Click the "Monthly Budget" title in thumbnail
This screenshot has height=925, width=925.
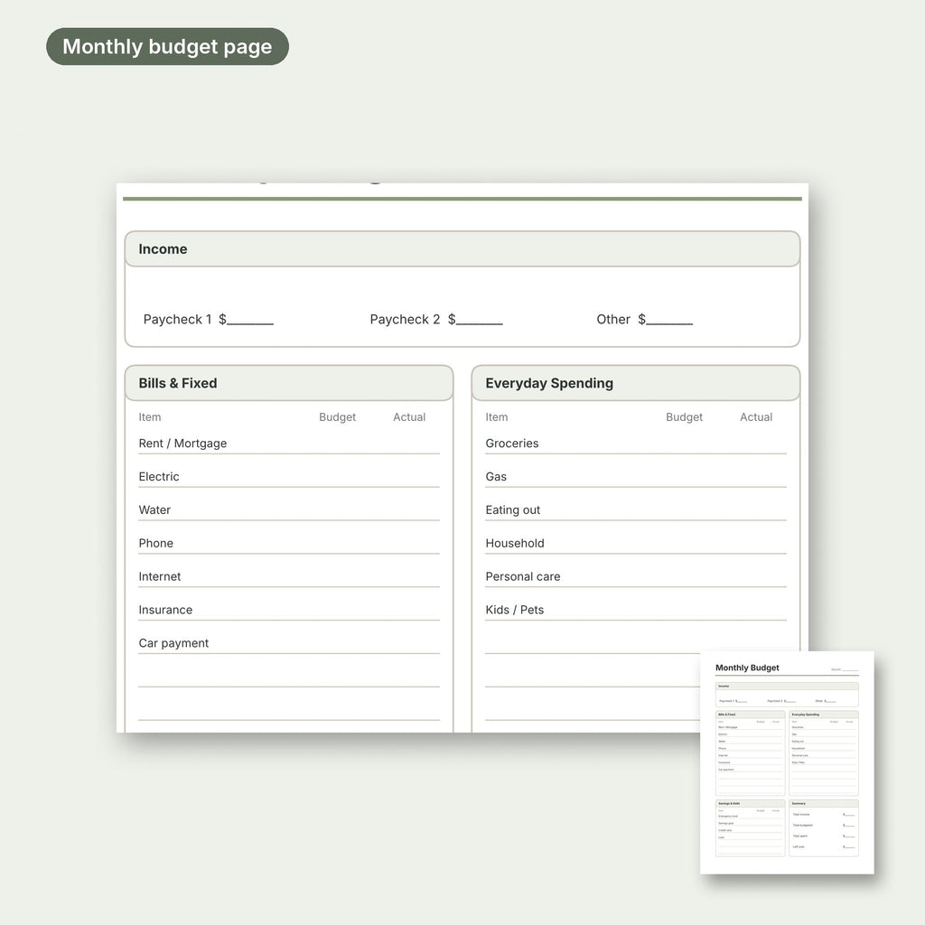coord(747,668)
